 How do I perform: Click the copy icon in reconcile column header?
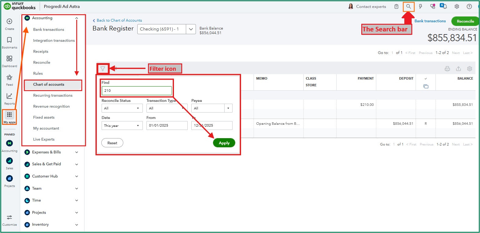tap(426, 87)
